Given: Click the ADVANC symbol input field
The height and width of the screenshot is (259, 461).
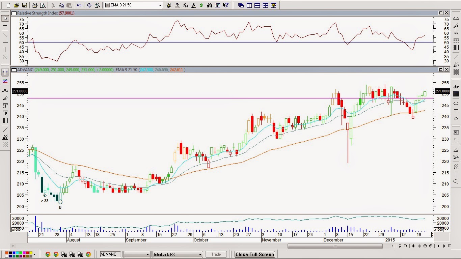Looking at the screenshot, I should [x=111, y=254].
